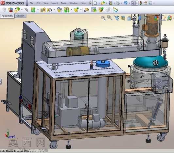
Task: Switch to the Sketch tab
Action: (20, 16)
